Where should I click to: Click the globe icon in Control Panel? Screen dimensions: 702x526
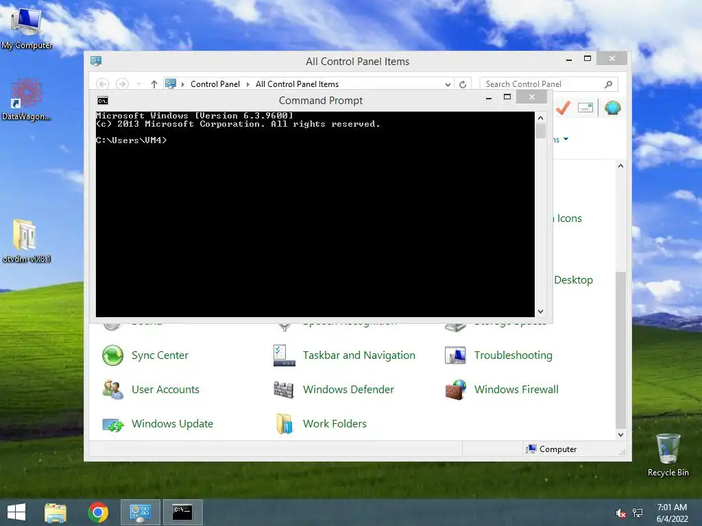tap(612, 108)
